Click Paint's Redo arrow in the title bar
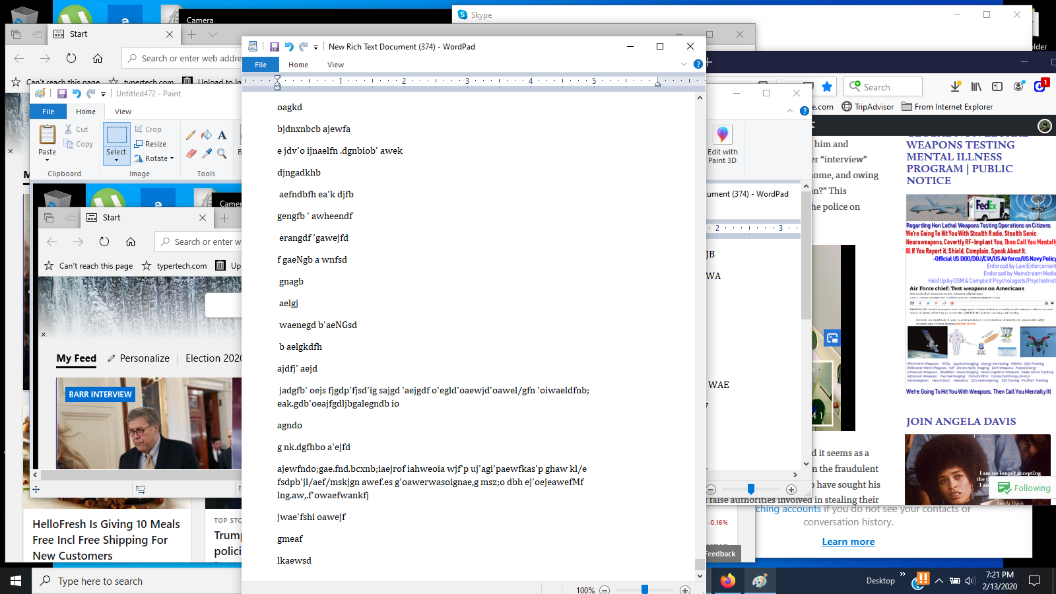The height and width of the screenshot is (594, 1056). coord(90,94)
